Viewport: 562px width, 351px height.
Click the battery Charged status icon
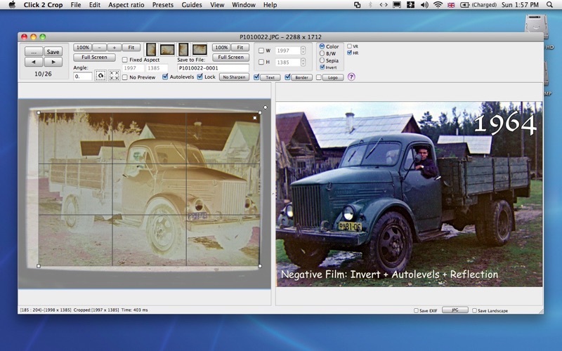tap(478, 5)
